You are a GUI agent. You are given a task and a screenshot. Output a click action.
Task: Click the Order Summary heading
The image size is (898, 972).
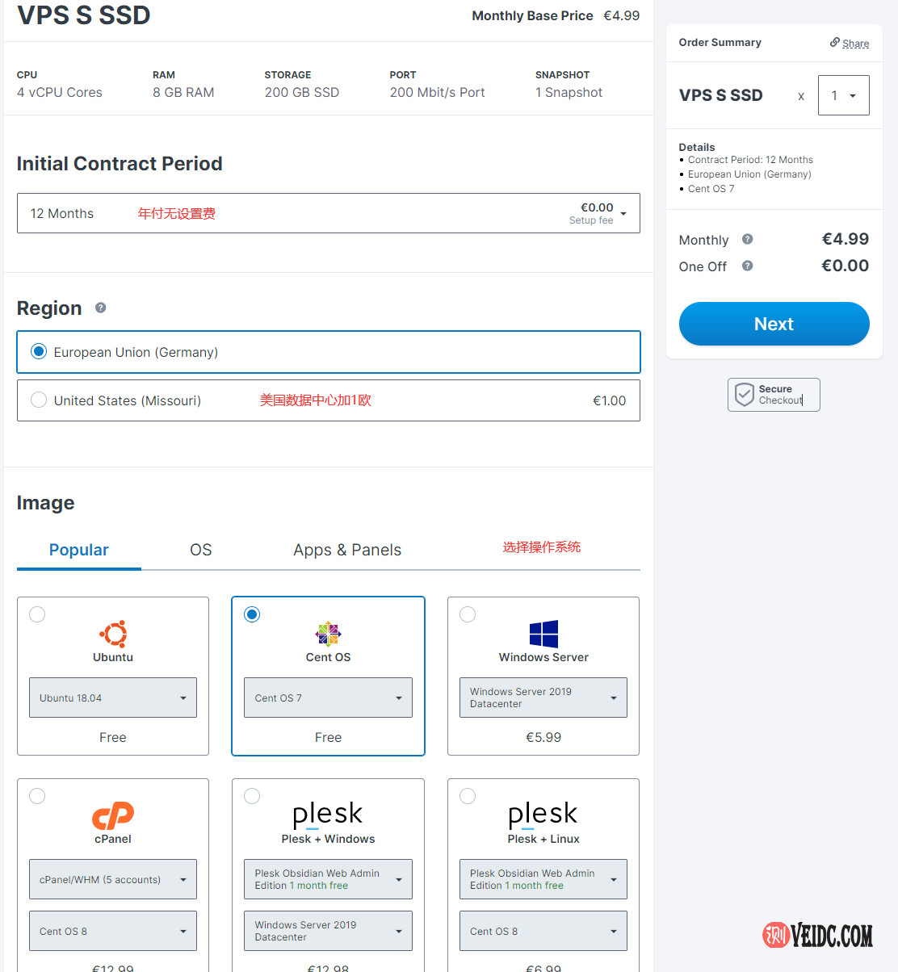pyautogui.click(x=720, y=42)
